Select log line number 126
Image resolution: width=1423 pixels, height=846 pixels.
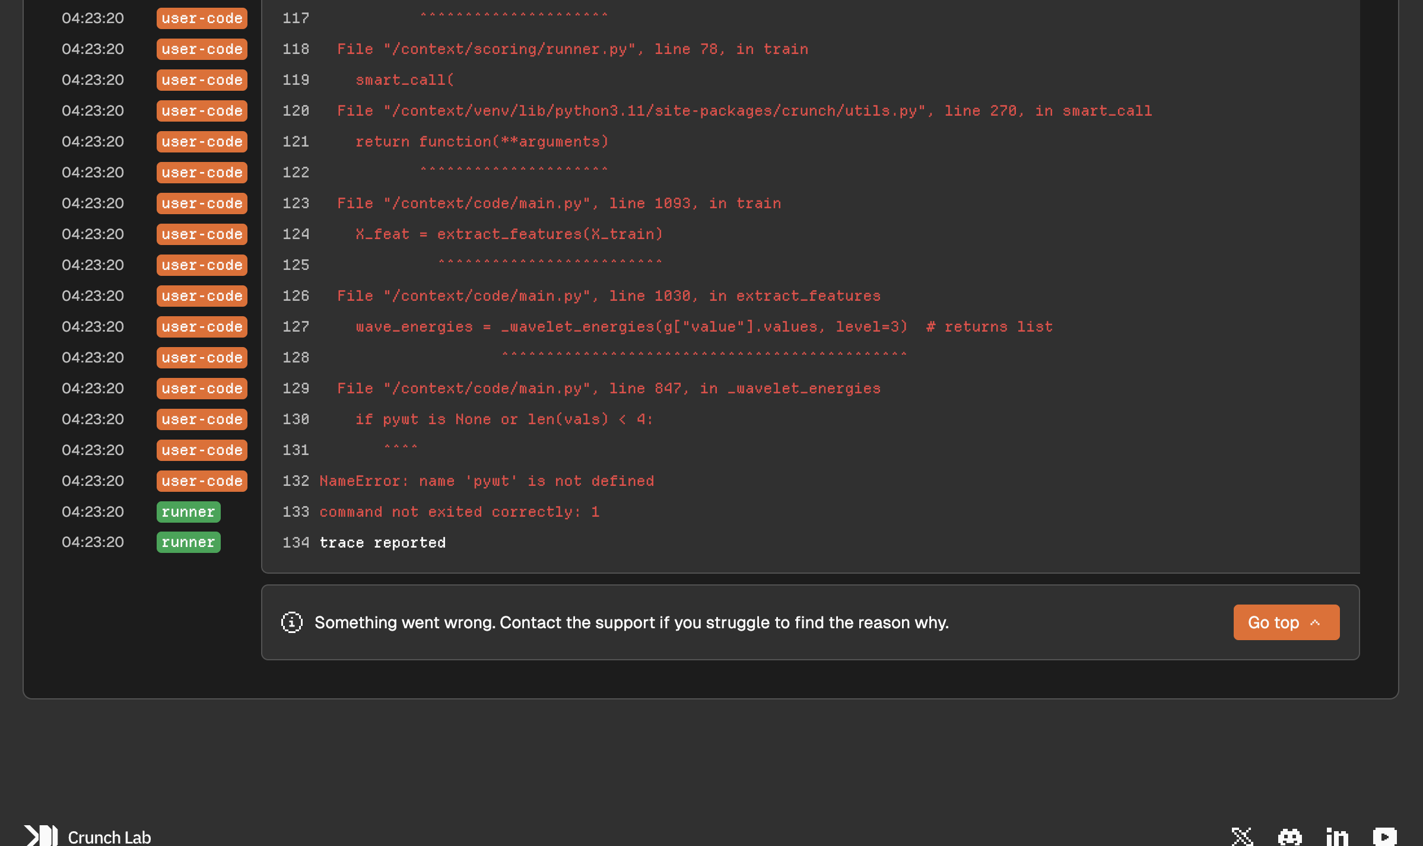(x=296, y=296)
